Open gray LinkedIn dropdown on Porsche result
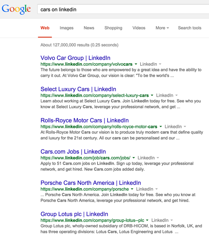This screenshot has height=236, width=209. pyautogui.click(x=147, y=189)
